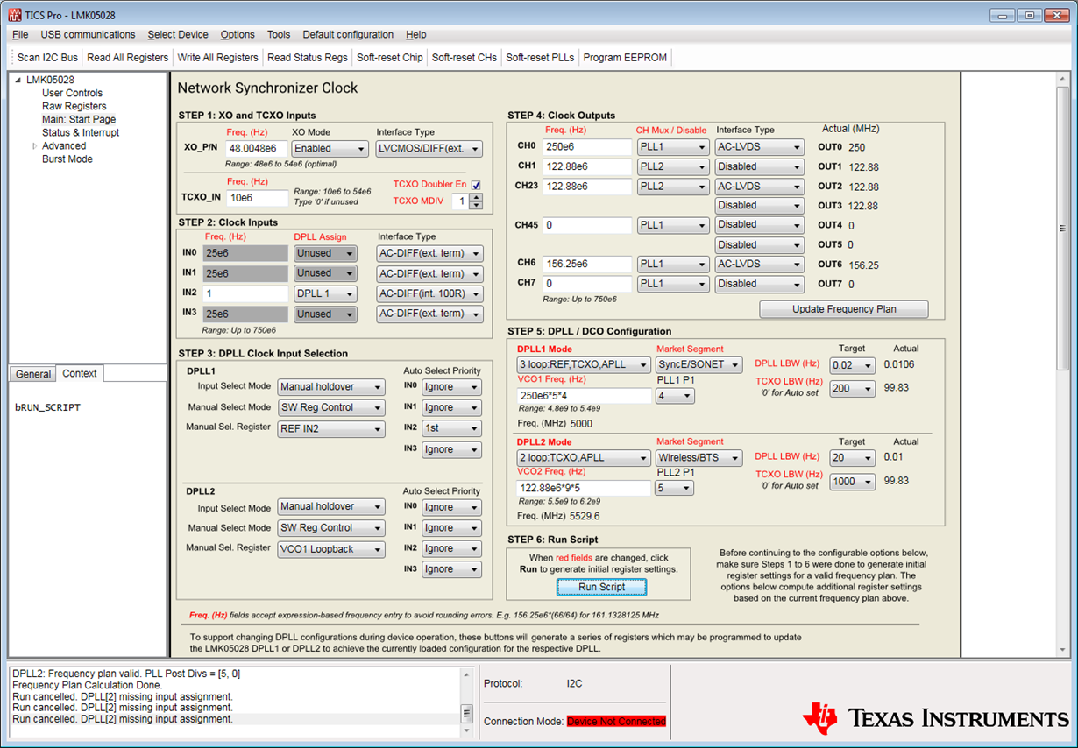This screenshot has height=748, width=1078.
Task: Click Soft-reset CHs
Action: click(465, 58)
